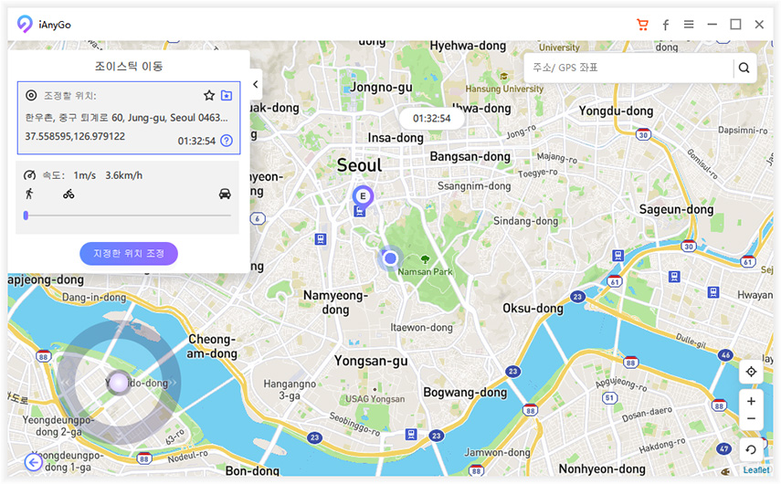Zoom out on the map
The image size is (781, 484).
751,418
